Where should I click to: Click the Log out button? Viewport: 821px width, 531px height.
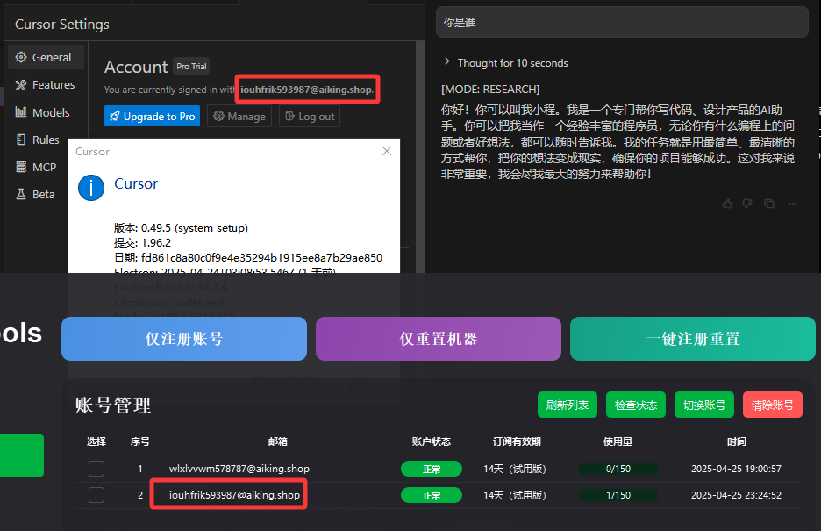click(x=310, y=116)
